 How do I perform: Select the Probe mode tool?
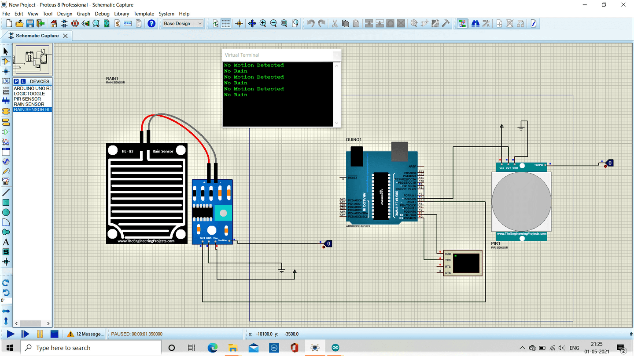coord(6,171)
